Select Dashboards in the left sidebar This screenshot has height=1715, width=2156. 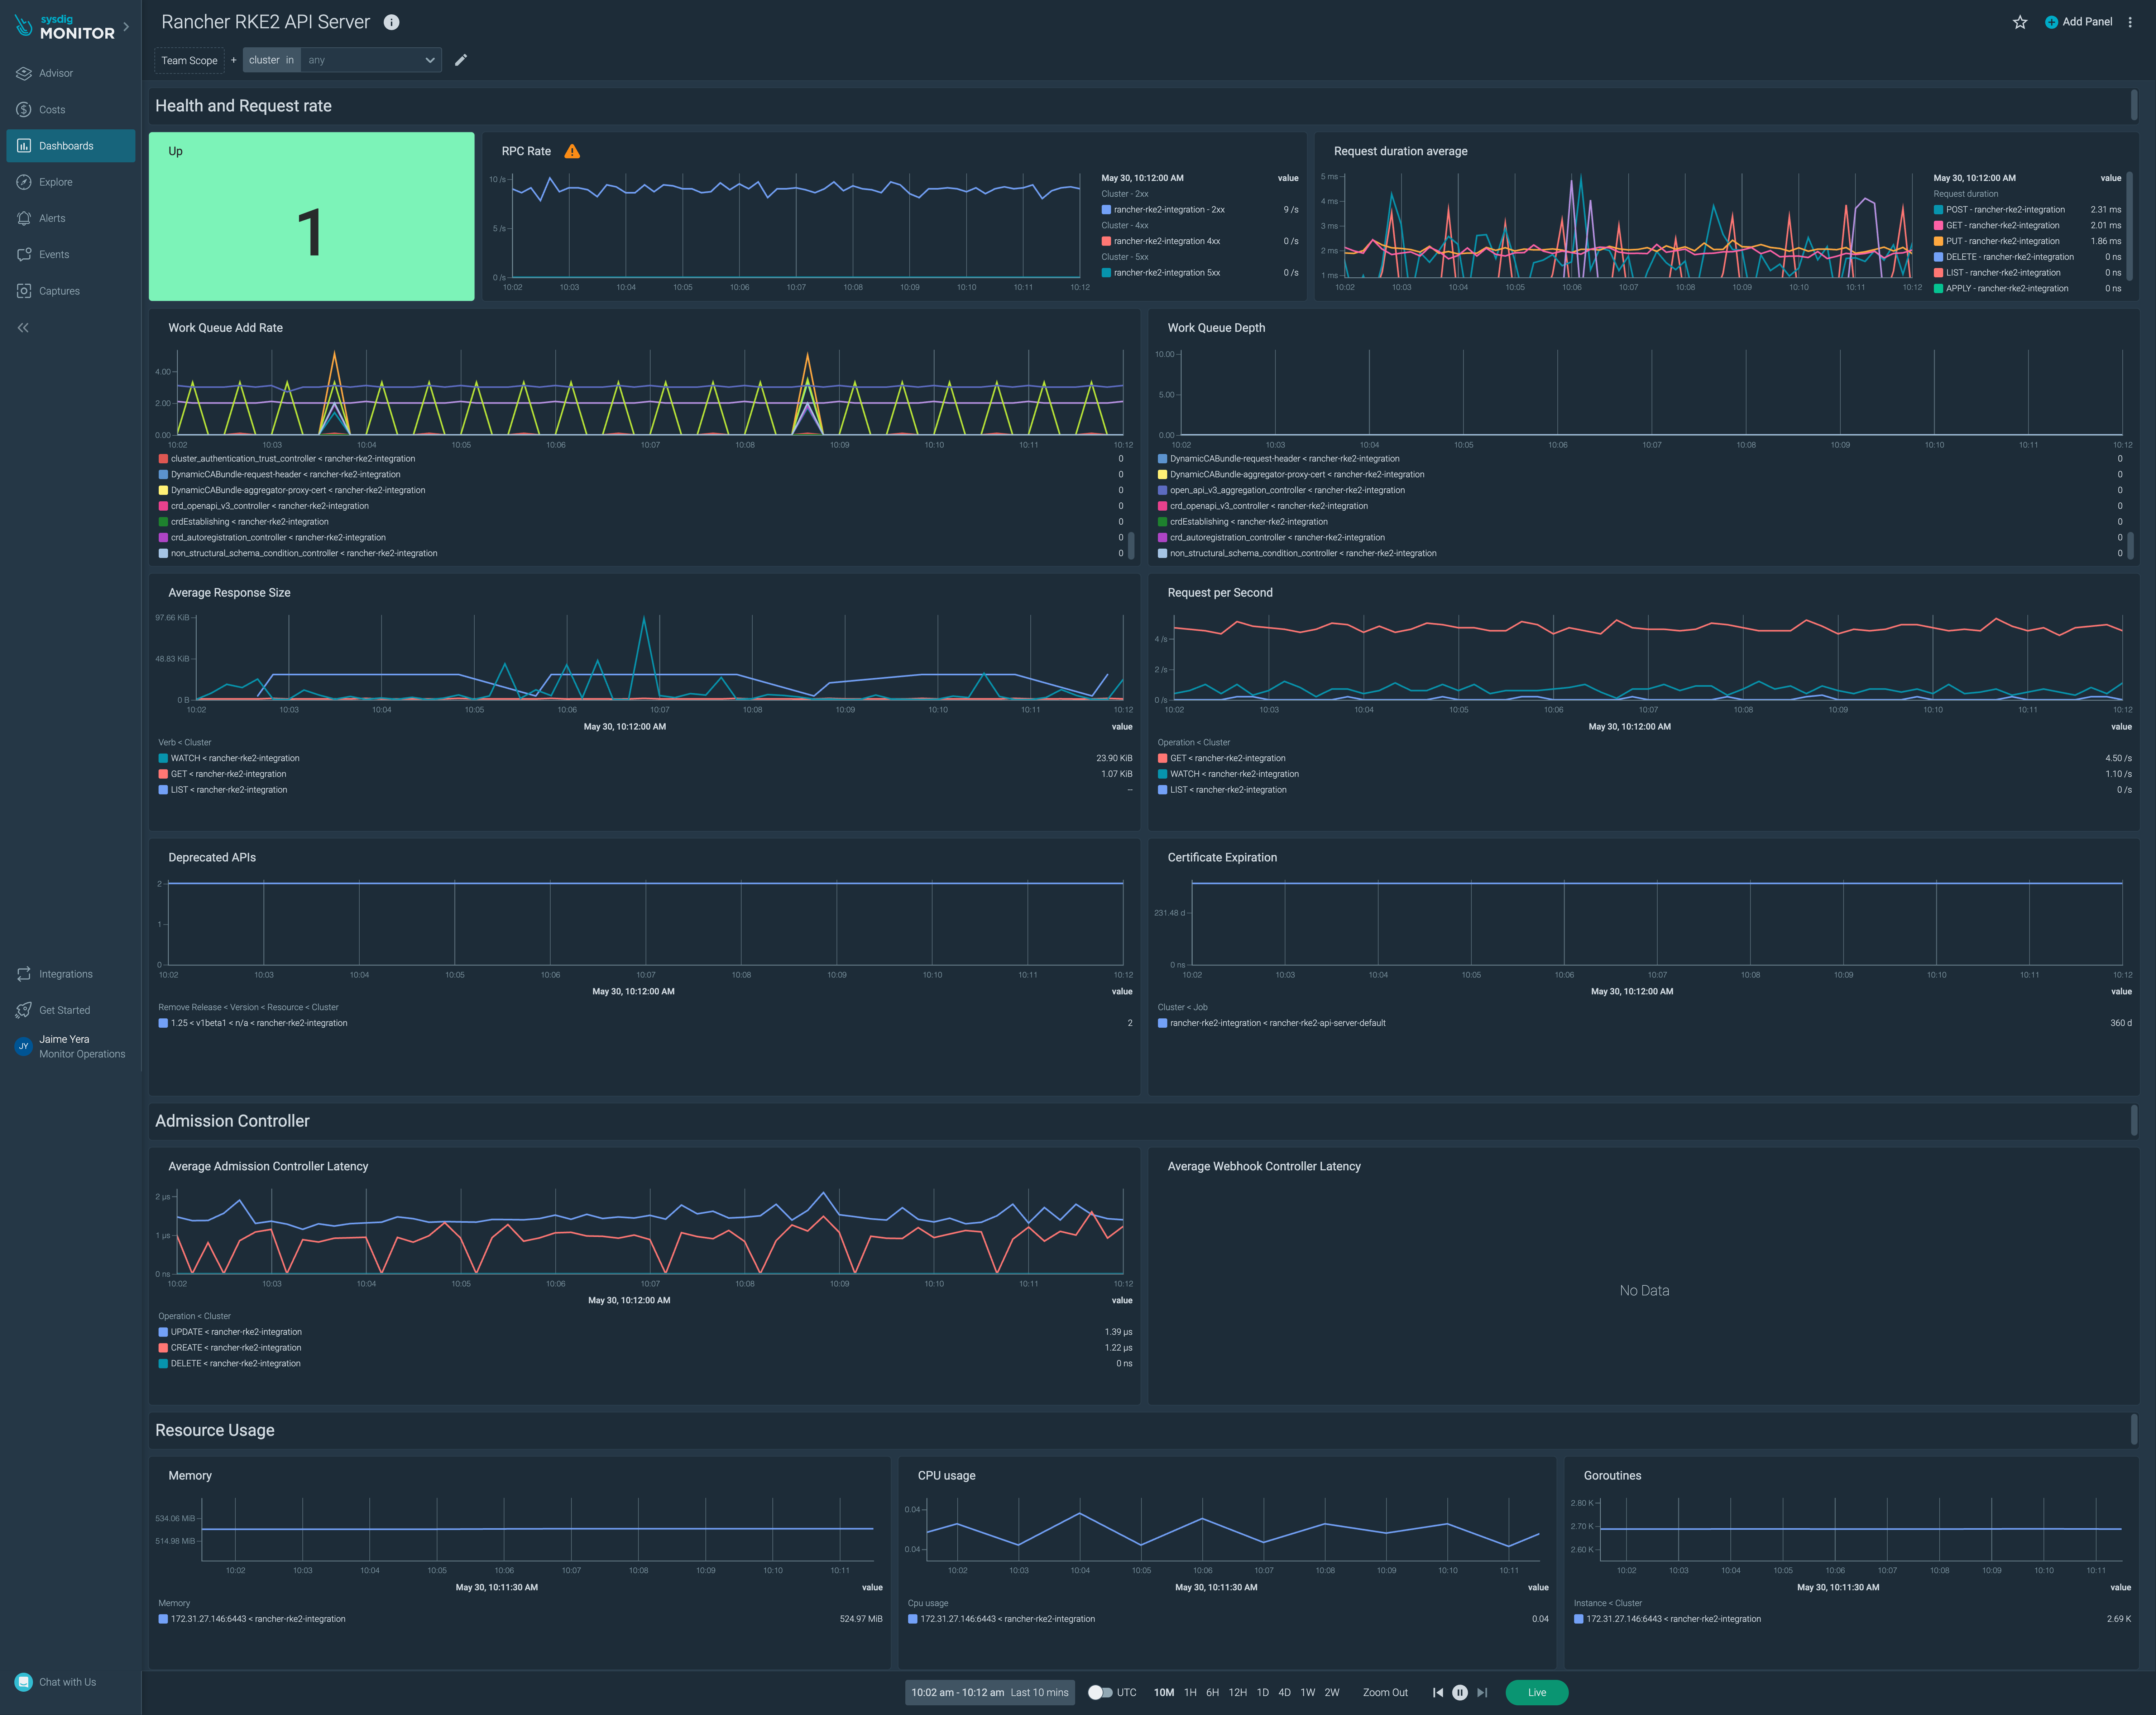66,145
